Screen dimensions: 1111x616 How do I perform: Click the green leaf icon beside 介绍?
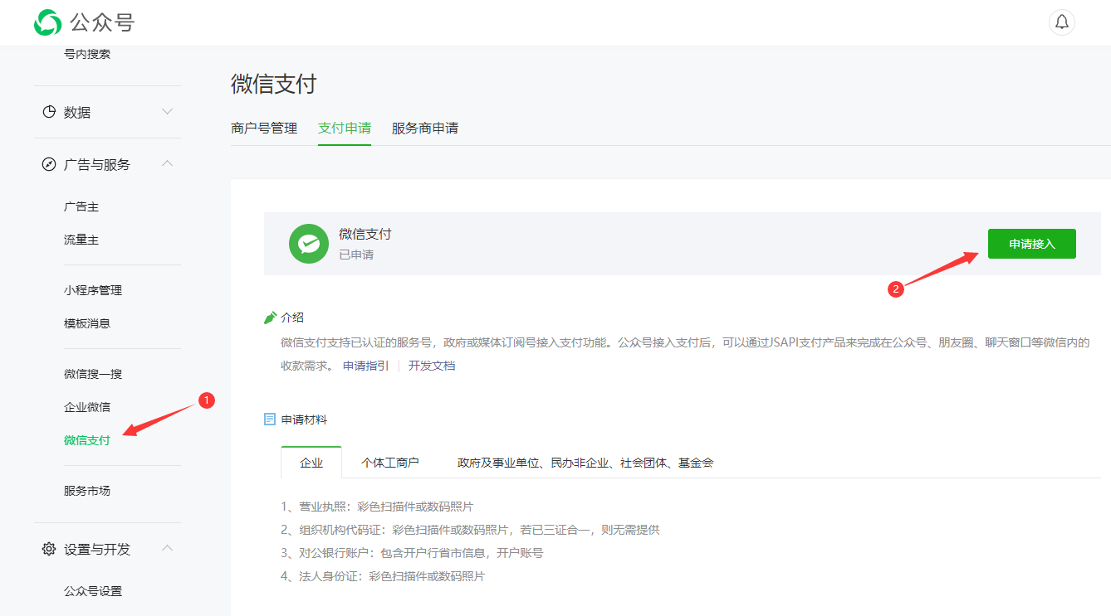pos(270,318)
